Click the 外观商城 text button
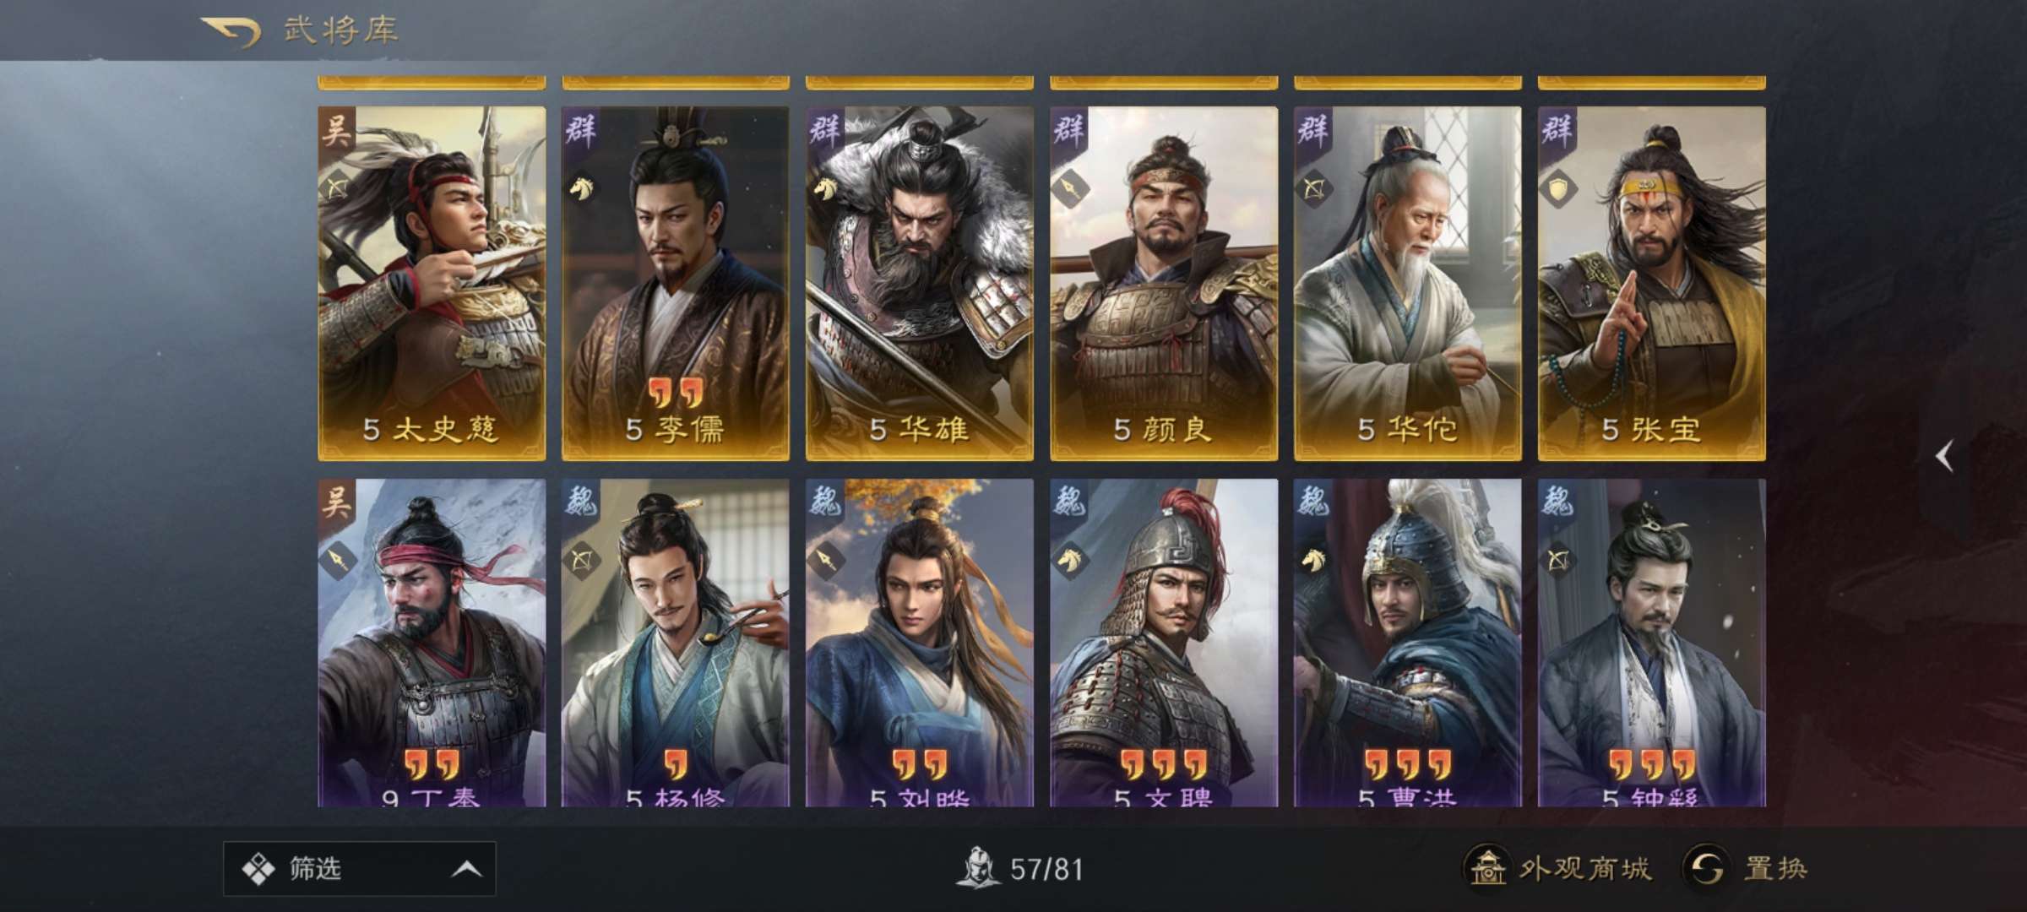The image size is (2027, 912). (1585, 868)
